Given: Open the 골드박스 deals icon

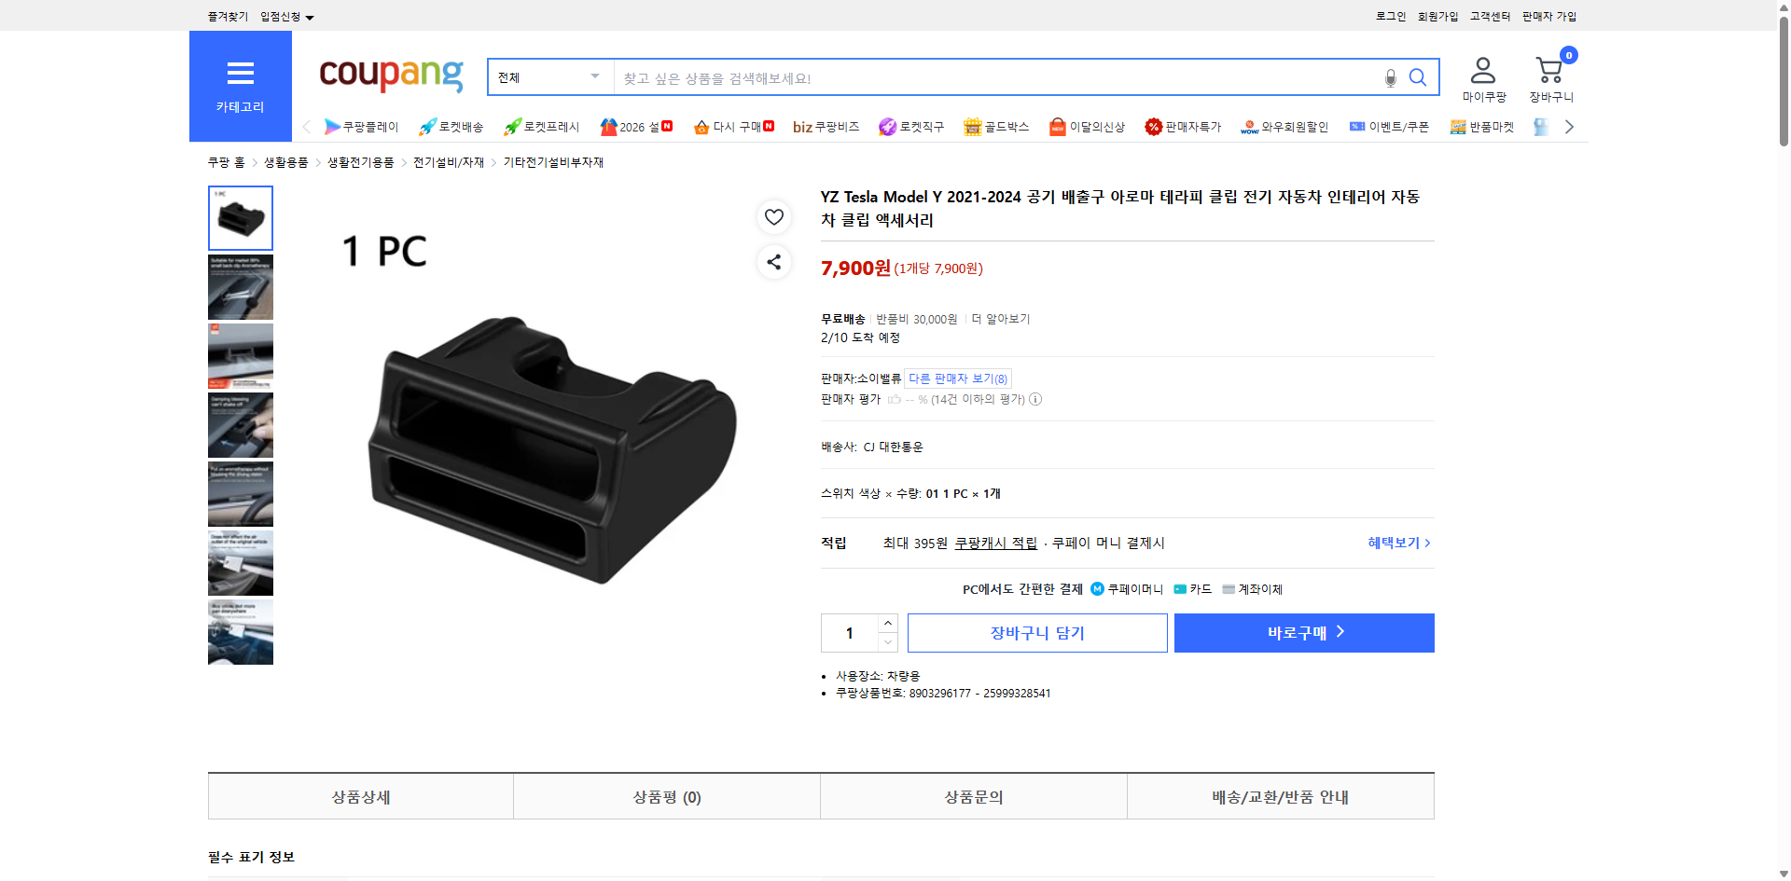Looking at the screenshot, I should click(997, 127).
